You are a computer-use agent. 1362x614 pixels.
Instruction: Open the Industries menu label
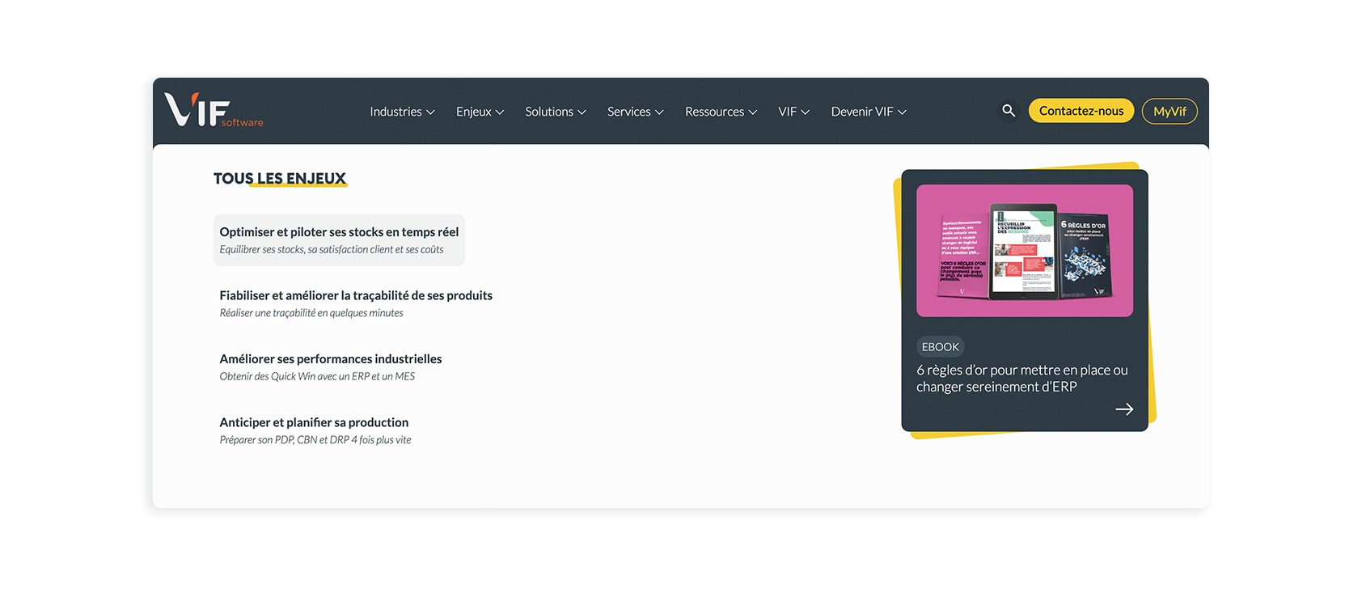395,112
